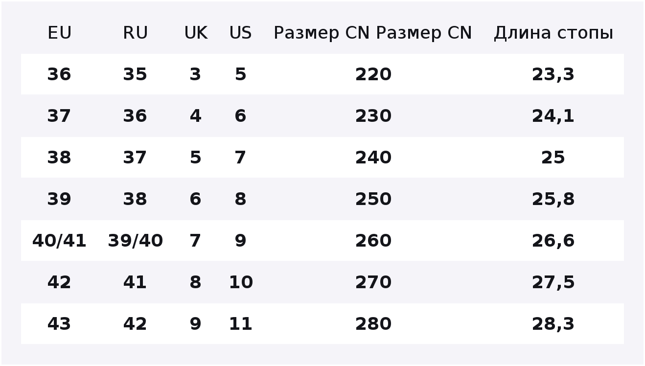645x366 pixels.
Task: Click CN size 280 value
Action: (x=373, y=324)
